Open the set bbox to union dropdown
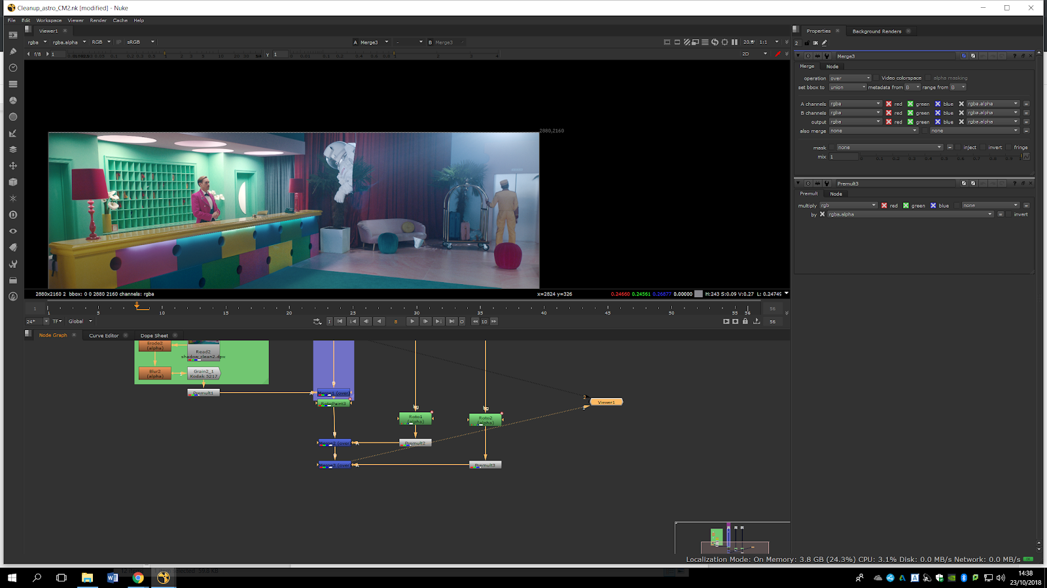1047x588 pixels. coord(847,88)
